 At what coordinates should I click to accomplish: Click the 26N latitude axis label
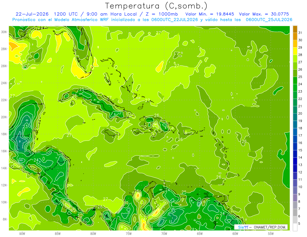pos(4,66)
